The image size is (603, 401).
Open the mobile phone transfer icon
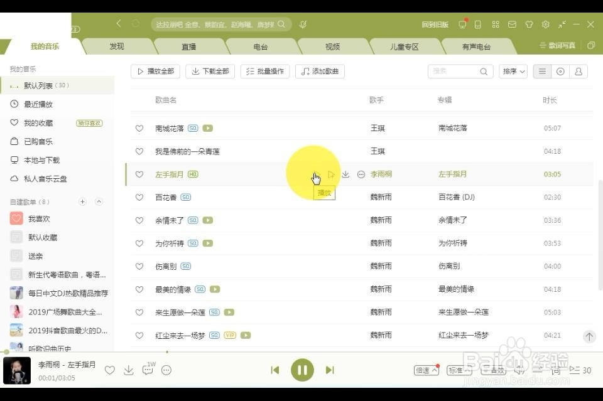(x=477, y=24)
